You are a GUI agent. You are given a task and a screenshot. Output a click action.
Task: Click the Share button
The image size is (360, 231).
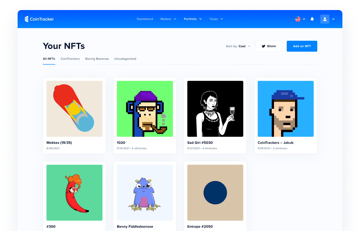pos(269,46)
